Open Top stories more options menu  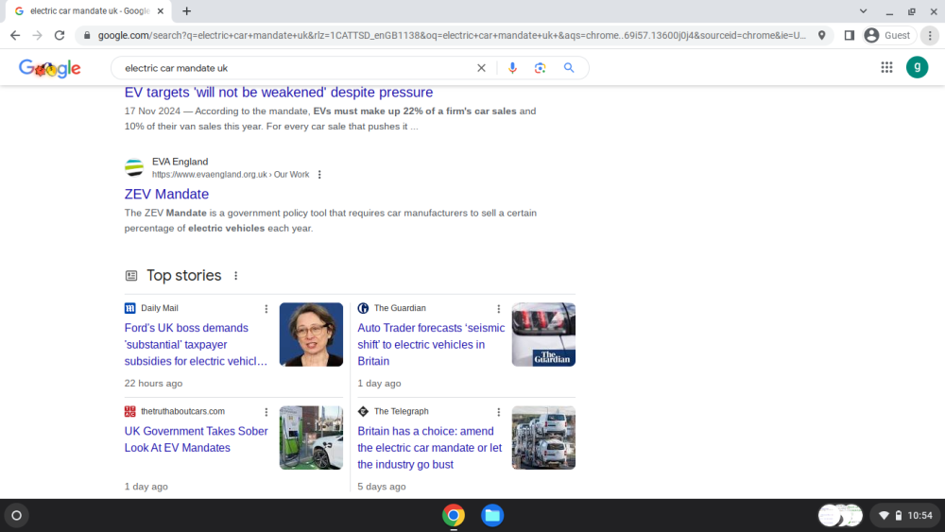[x=235, y=275]
